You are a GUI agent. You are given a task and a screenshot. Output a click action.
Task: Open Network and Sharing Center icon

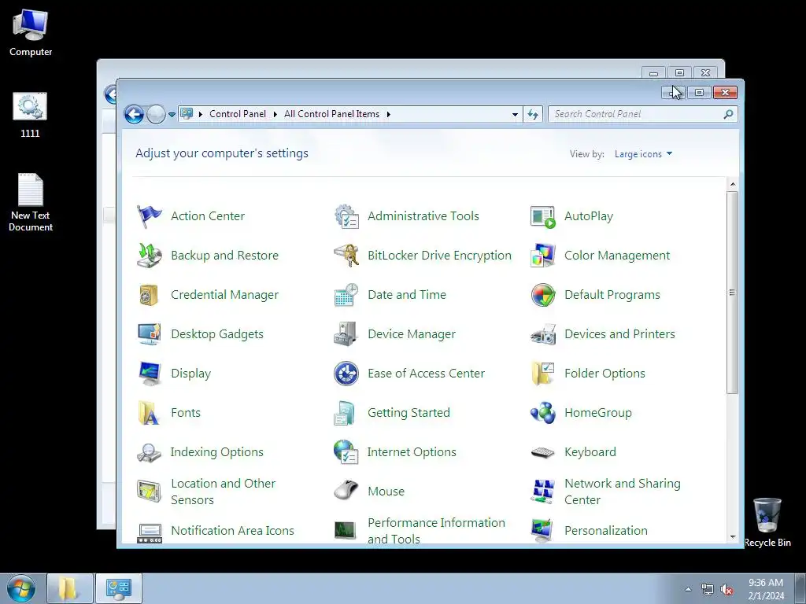pos(543,492)
